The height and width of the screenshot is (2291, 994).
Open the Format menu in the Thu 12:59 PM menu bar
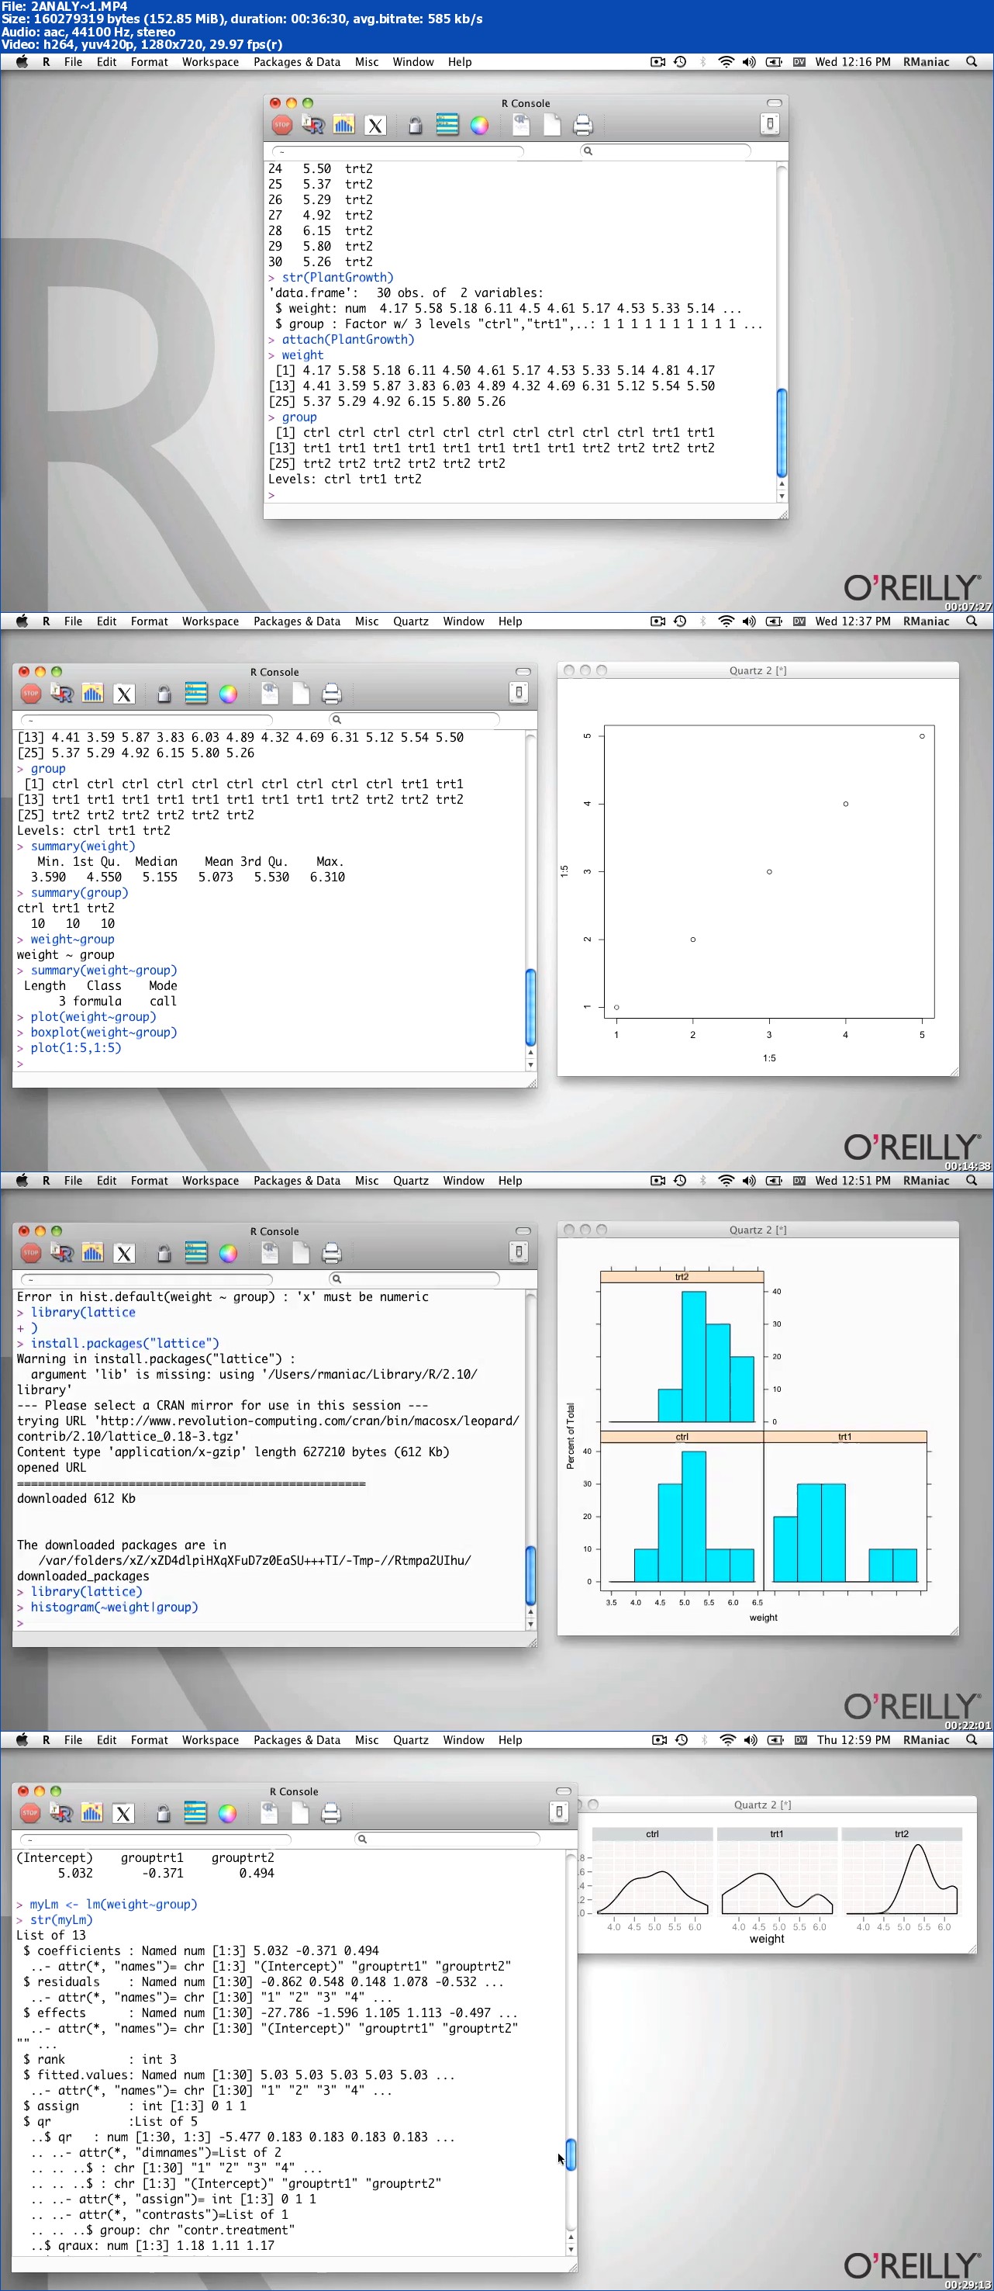(x=150, y=1740)
